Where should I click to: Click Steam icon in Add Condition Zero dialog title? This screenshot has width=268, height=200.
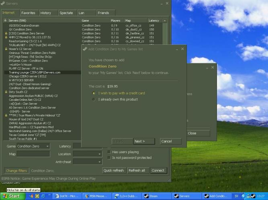85,49
